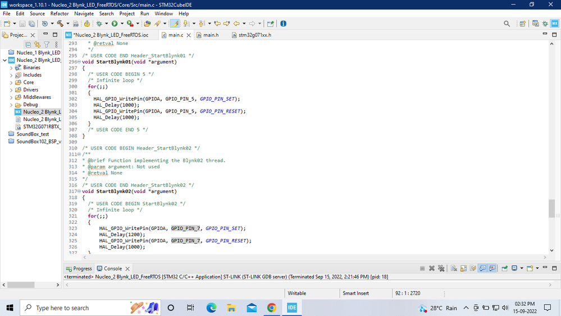Toggle Mark Occurrences highlighter button

(x=175, y=24)
